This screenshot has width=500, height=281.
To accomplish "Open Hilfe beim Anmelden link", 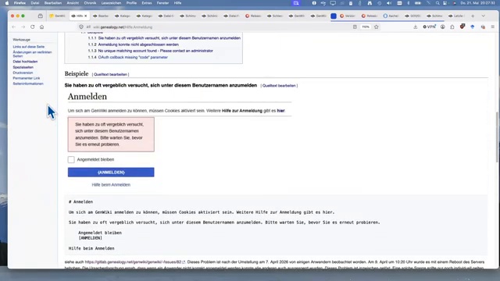I will tap(111, 185).
